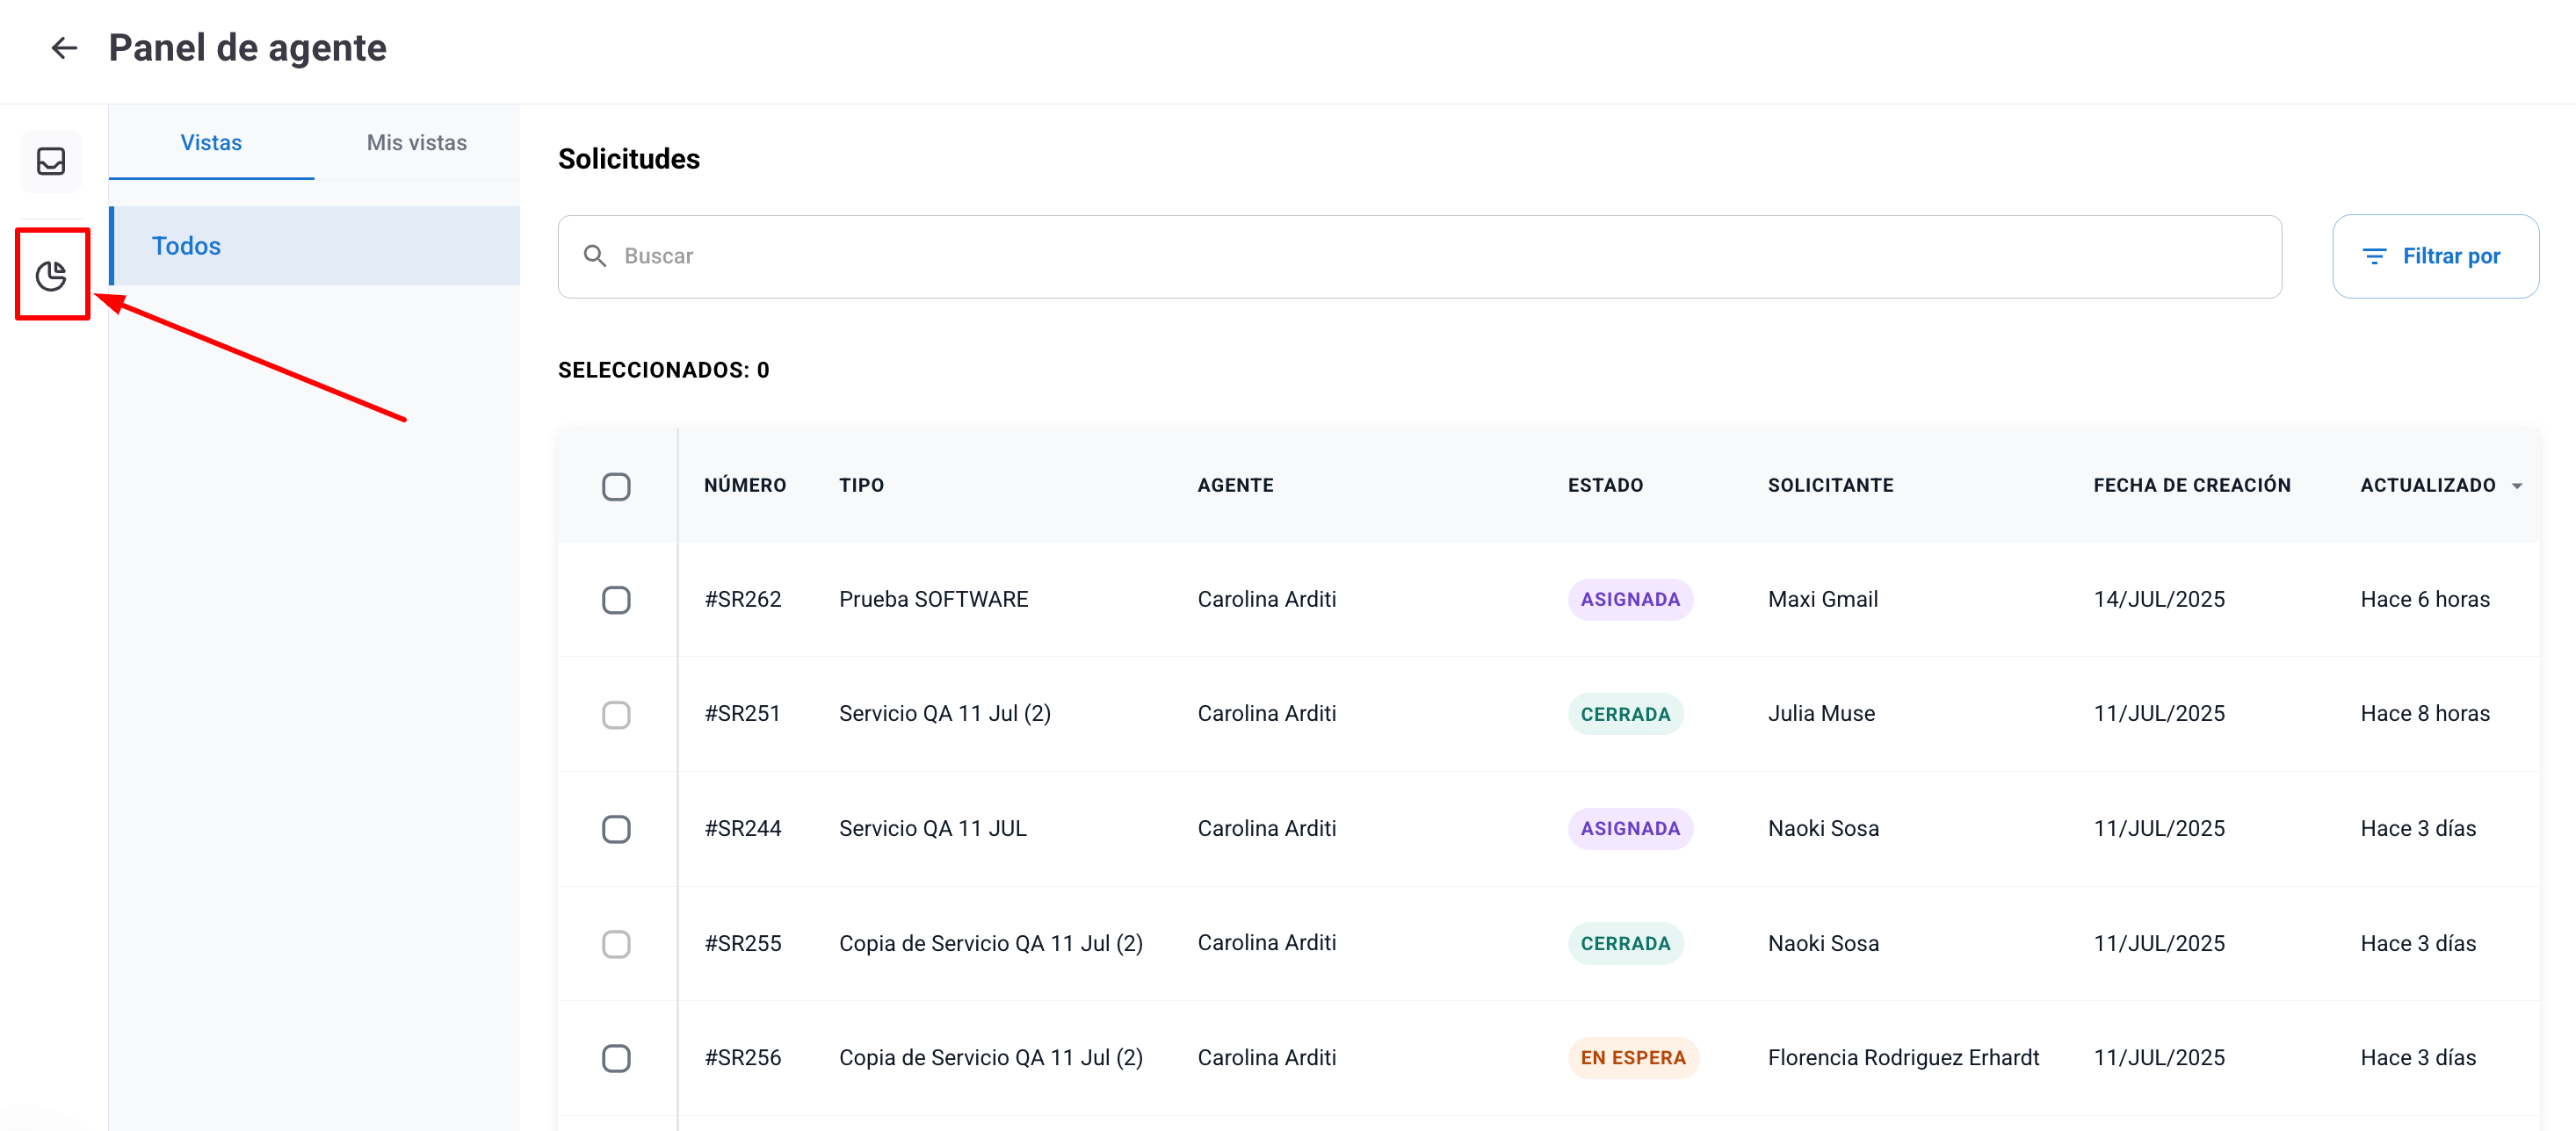
Task: Select the checkbox for row #SR256
Action: pos(616,1057)
